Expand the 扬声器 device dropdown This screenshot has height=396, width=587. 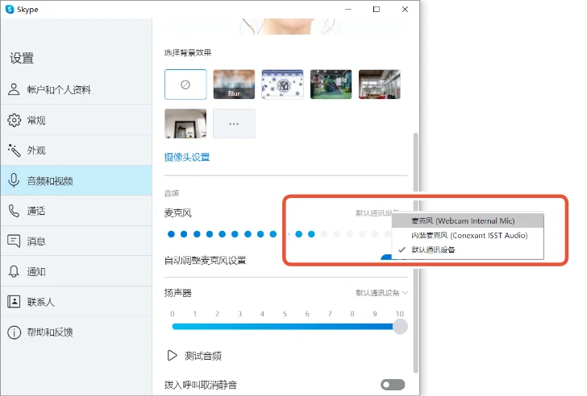pyautogui.click(x=381, y=293)
